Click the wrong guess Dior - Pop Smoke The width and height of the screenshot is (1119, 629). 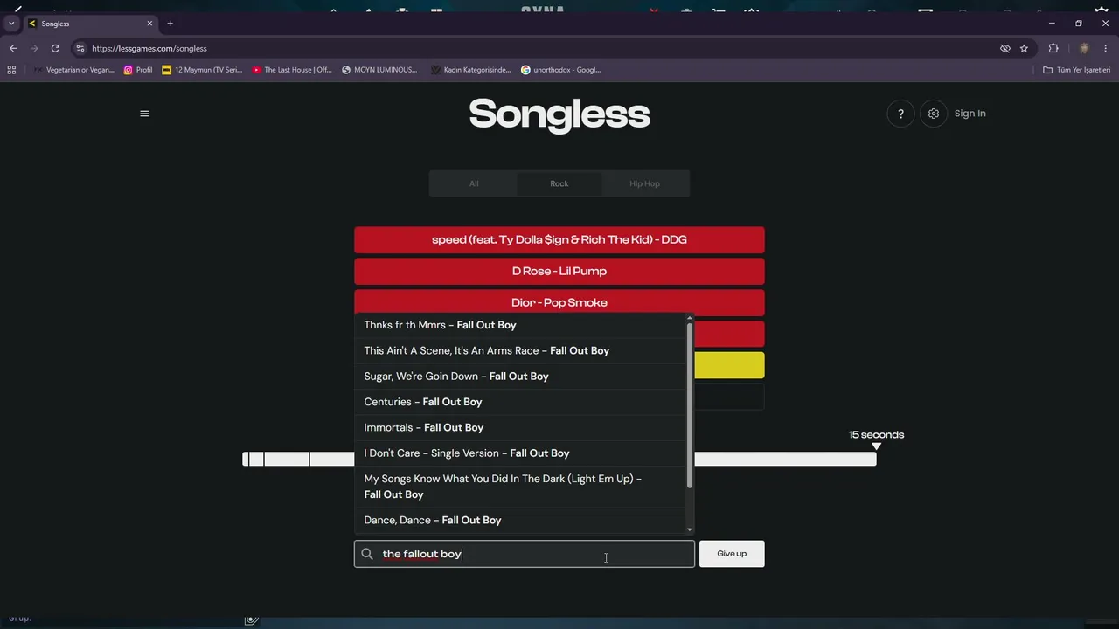click(559, 302)
